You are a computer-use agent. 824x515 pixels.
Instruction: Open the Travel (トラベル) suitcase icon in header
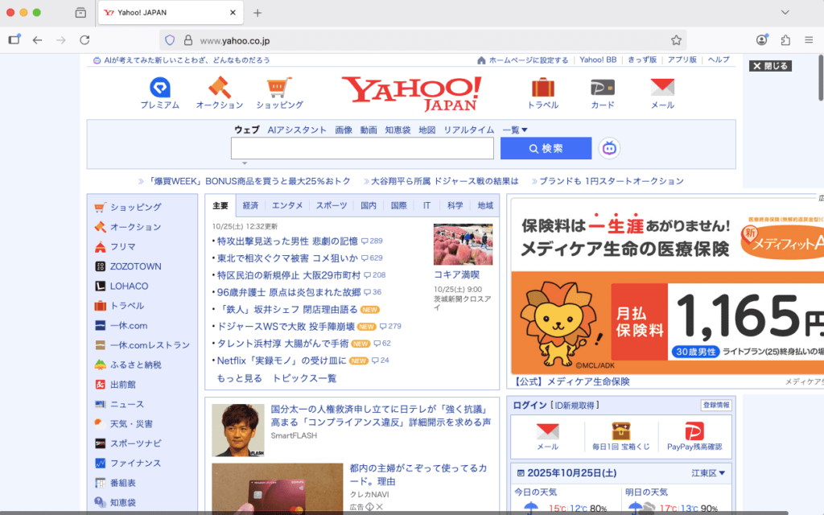point(543,87)
